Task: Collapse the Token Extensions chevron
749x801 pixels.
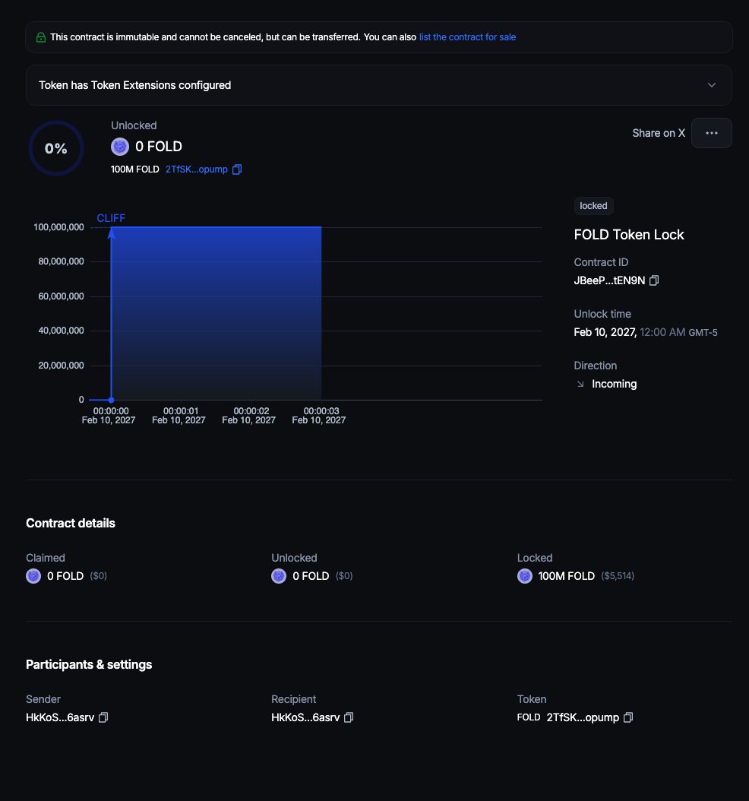Action: coord(712,85)
